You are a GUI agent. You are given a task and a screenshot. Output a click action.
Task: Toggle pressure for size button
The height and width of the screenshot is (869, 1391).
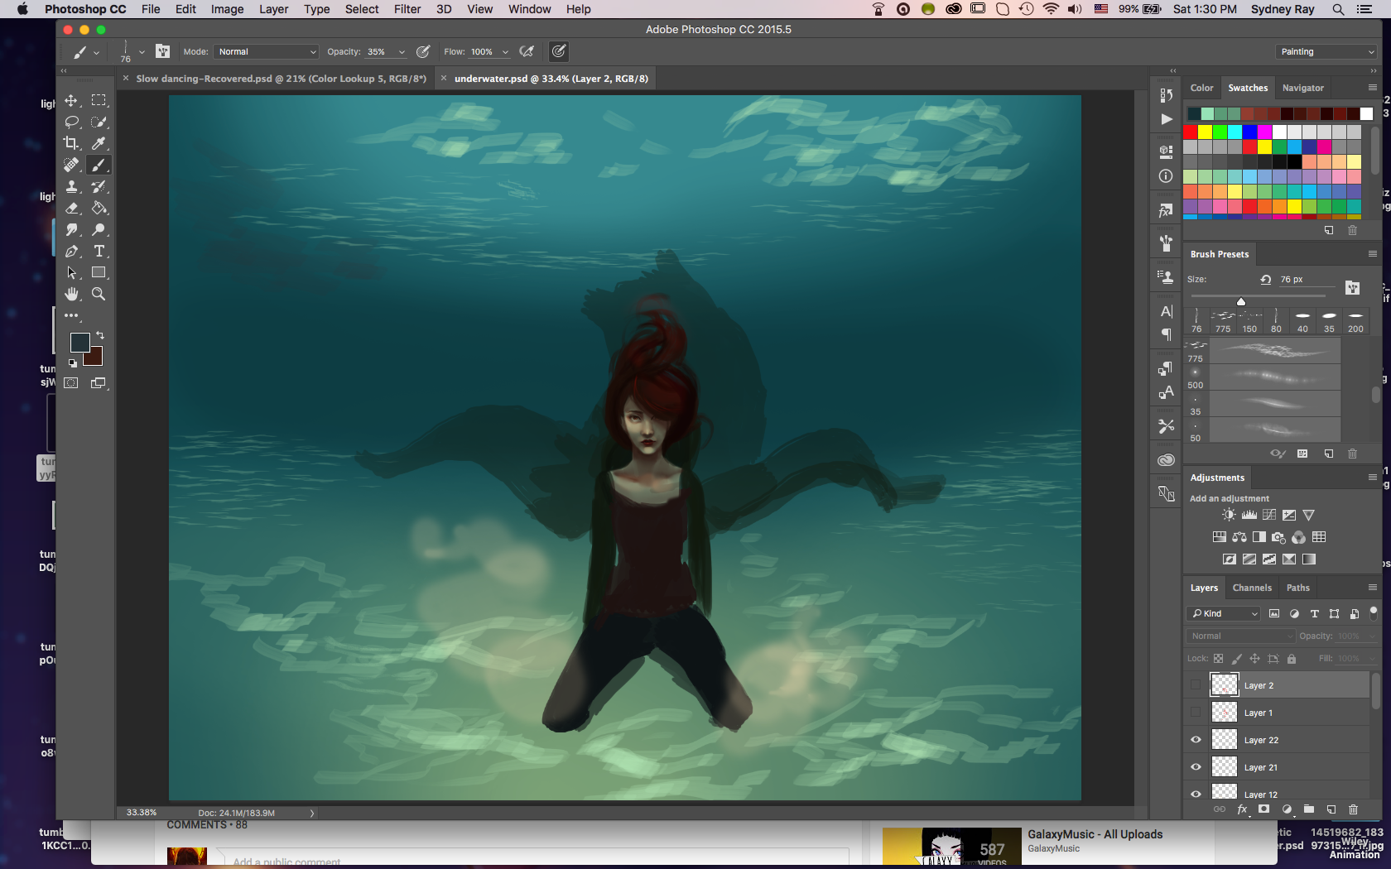[559, 51]
